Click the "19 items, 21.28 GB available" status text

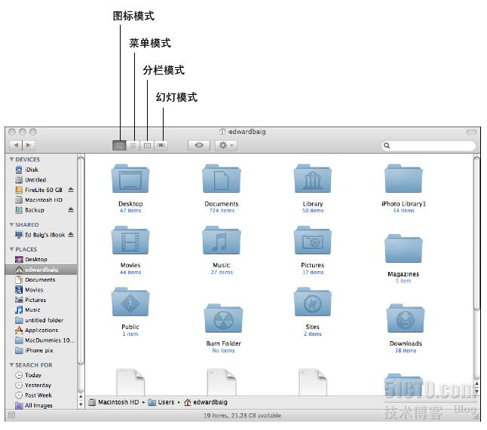243,416
